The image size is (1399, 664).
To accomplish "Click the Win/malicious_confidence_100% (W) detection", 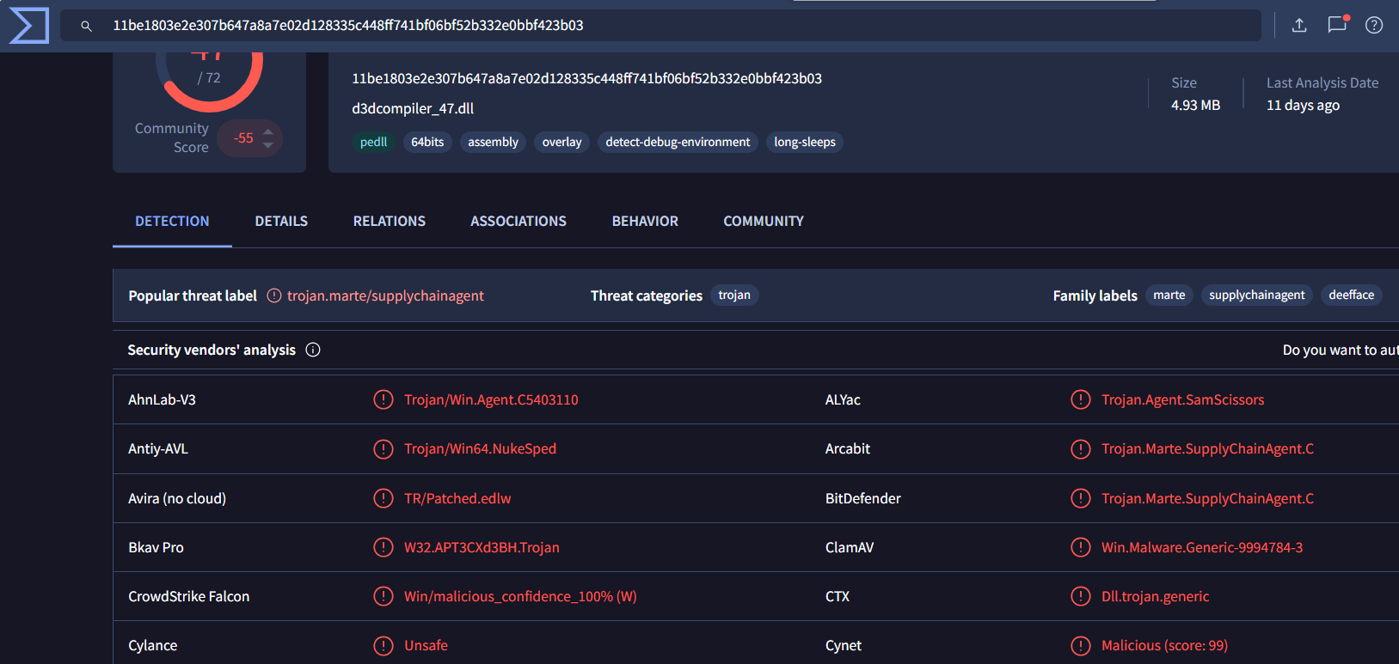I will point(520,596).
